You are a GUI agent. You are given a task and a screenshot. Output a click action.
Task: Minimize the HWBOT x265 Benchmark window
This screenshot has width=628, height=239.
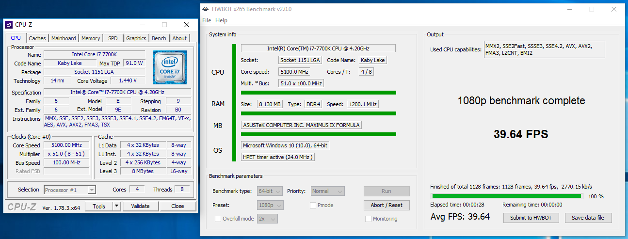[x=569, y=9]
